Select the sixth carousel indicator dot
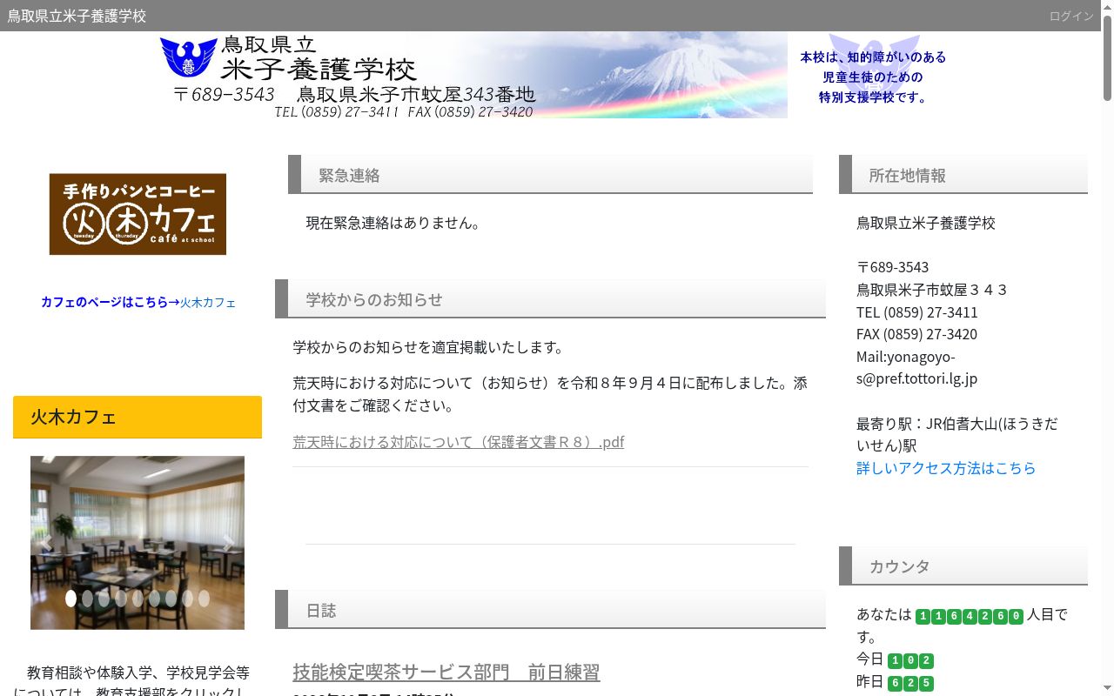This screenshot has width=1114, height=696. [154, 599]
